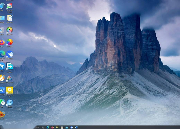180x129 pixels.
Task: Open the control panel desktop icon
Action: (x=2, y=18)
